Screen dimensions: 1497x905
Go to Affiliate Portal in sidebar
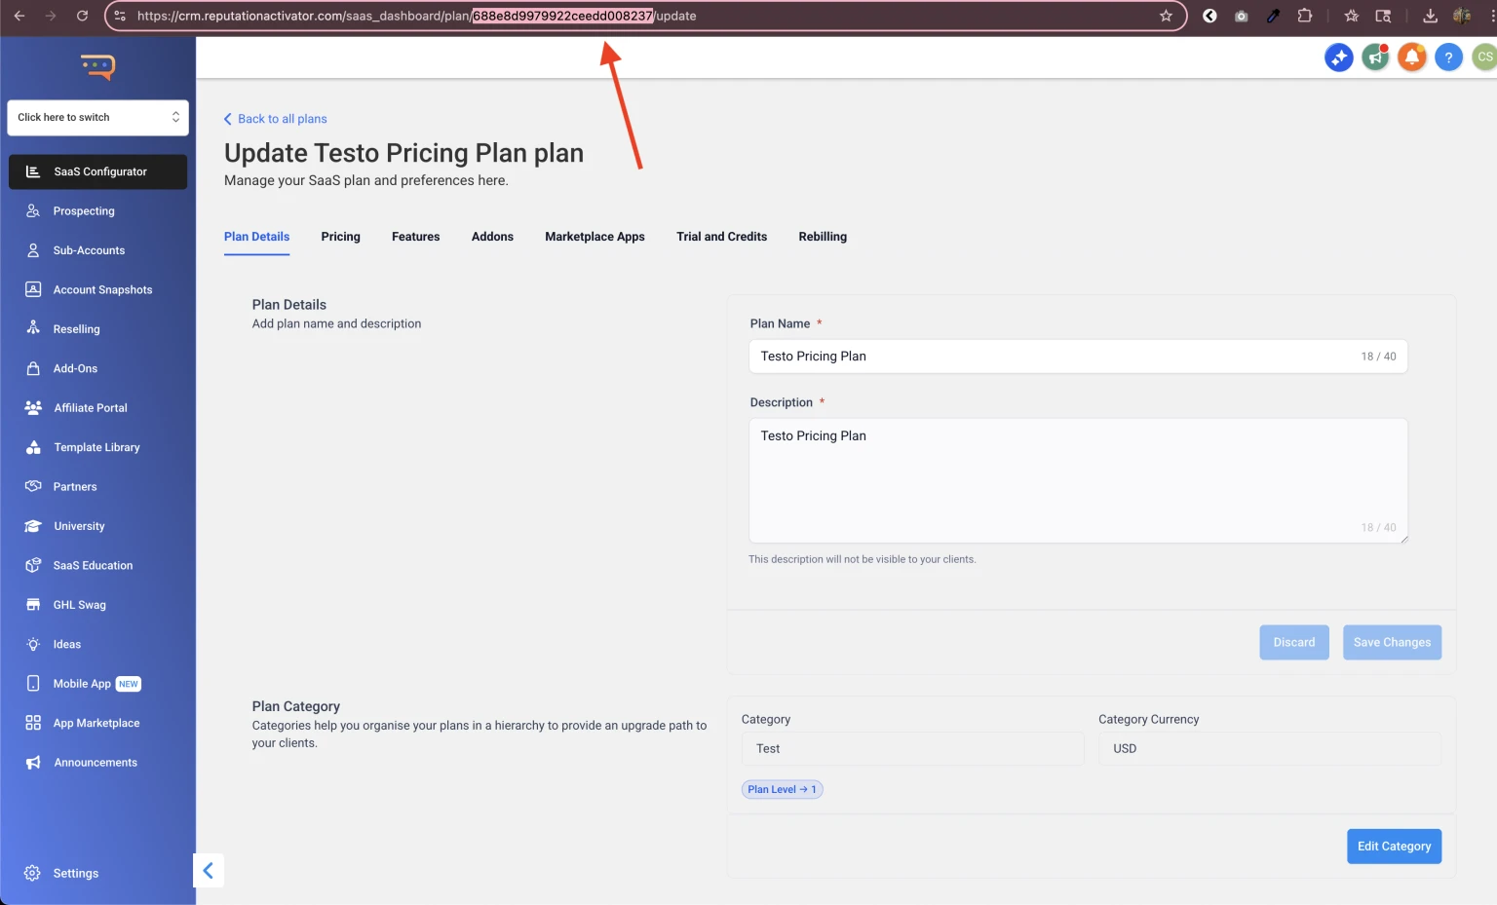[91, 408]
